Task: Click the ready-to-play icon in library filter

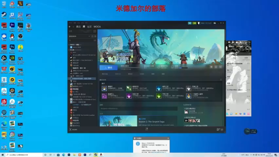Action: (x=95, y=36)
